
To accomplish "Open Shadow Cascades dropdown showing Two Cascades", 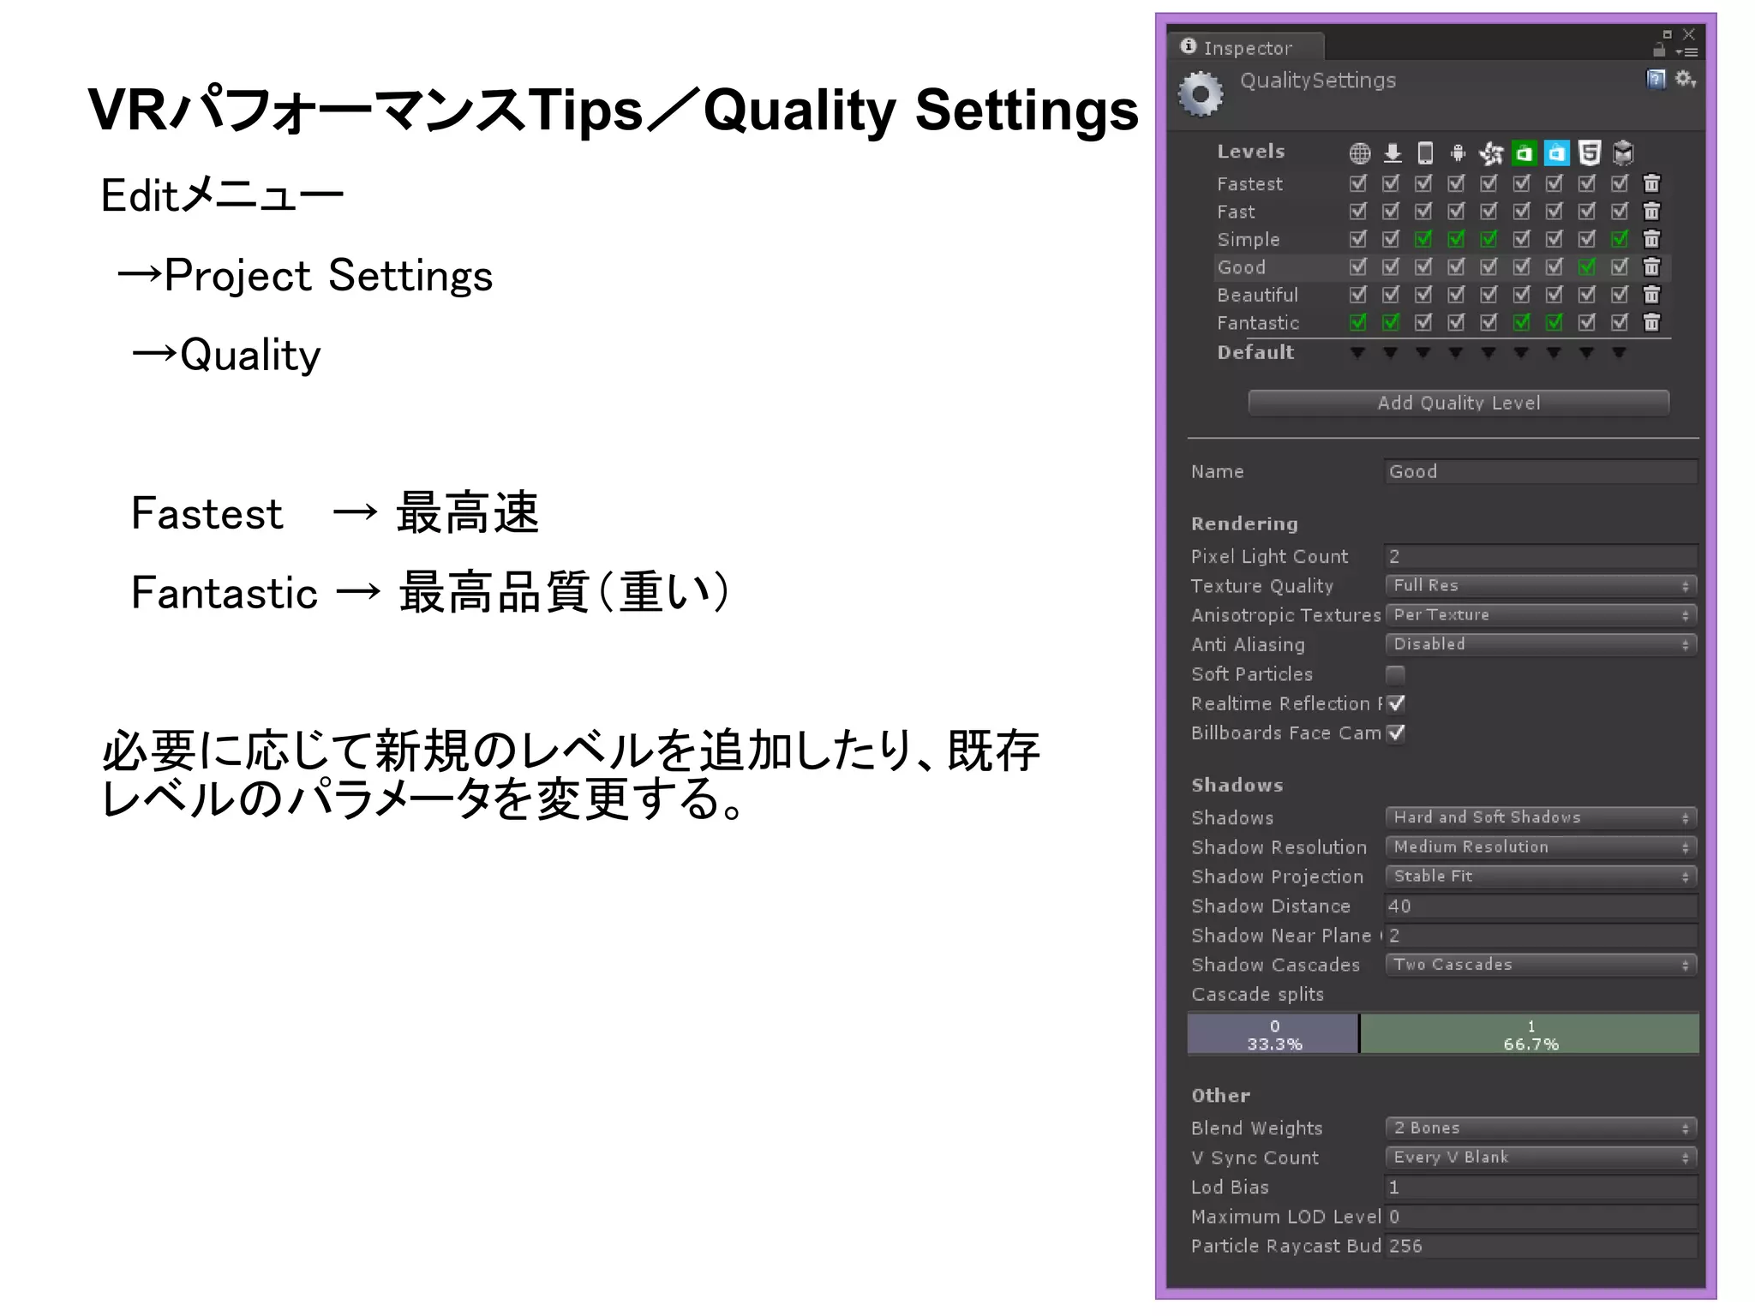I will [1541, 965].
